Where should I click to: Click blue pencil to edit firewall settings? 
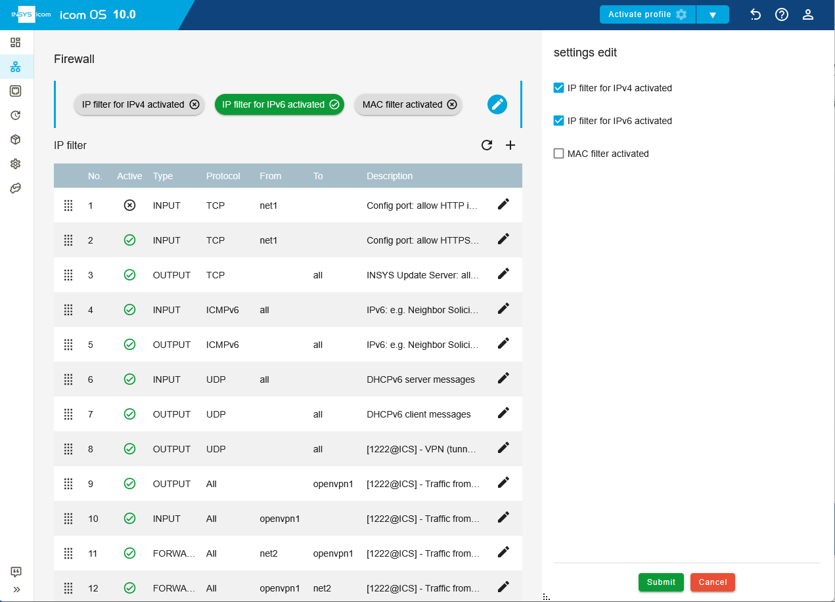click(x=497, y=104)
